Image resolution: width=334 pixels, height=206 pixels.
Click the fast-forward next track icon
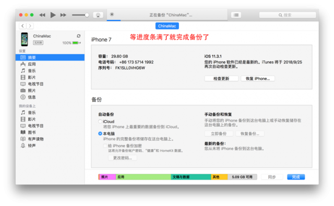(63, 15)
